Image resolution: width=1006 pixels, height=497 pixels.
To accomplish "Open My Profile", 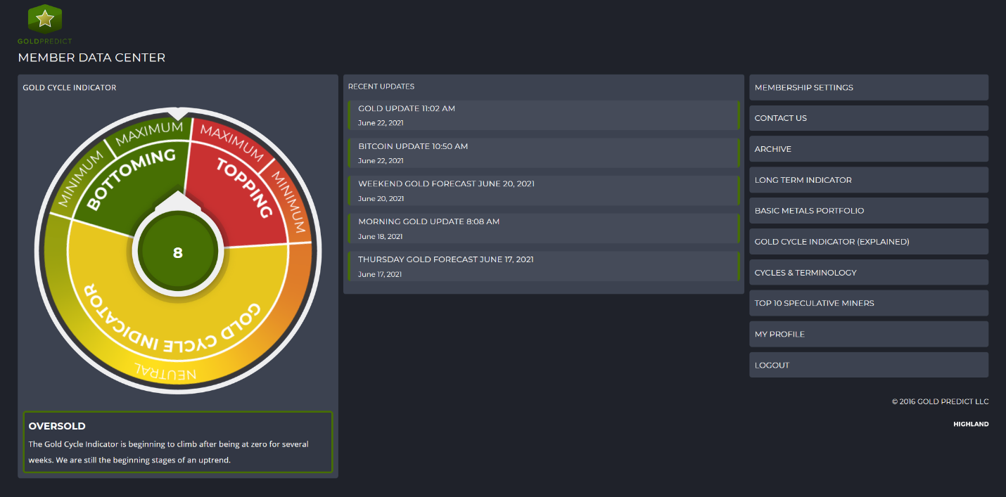I will pyautogui.click(x=779, y=335).
